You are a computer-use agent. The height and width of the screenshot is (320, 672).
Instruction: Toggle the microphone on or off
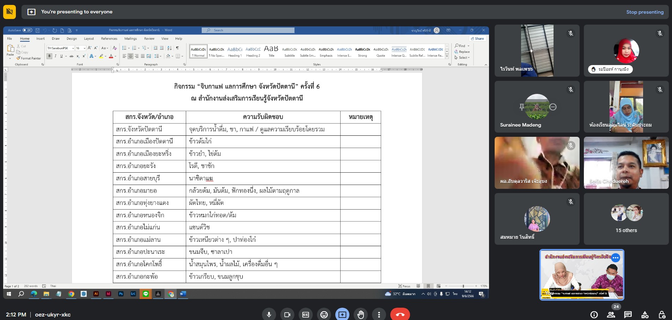(x=269, y=314)
